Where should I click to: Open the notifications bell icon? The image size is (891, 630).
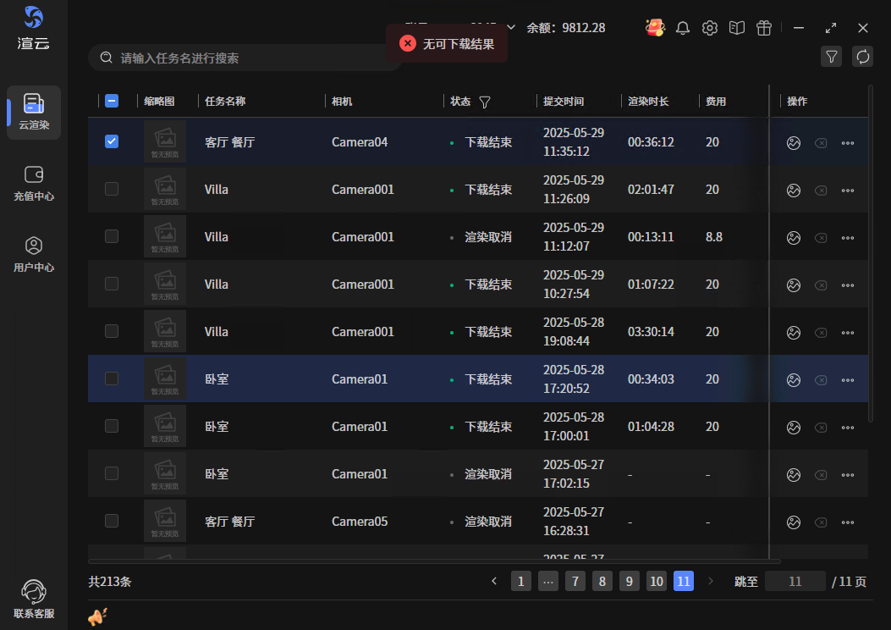(683, 28)
